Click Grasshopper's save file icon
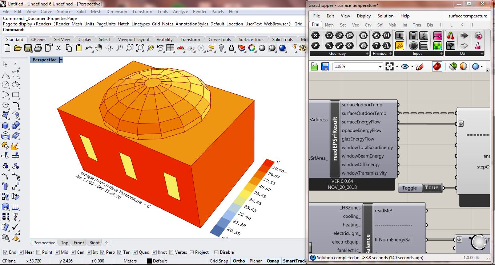 click(325, 66)
